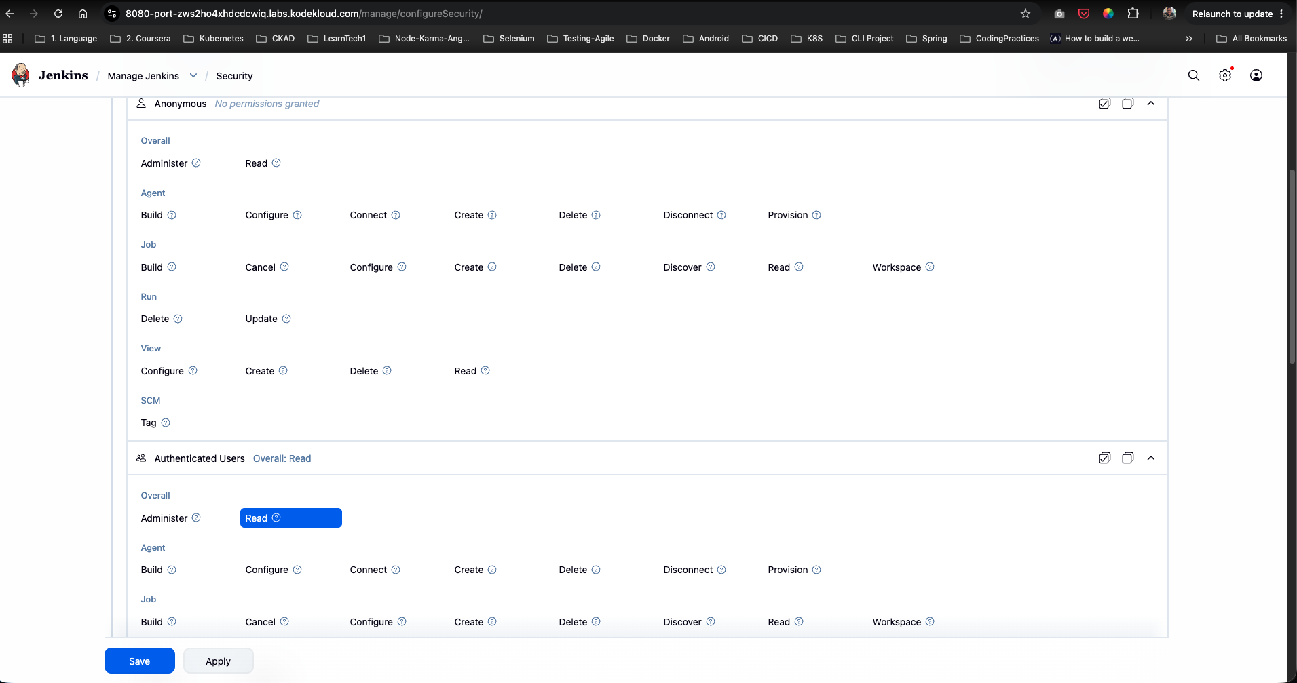Click the unselect-all squares icon for Authenticated Users

pyautogui.click(x=1128, y=458)
